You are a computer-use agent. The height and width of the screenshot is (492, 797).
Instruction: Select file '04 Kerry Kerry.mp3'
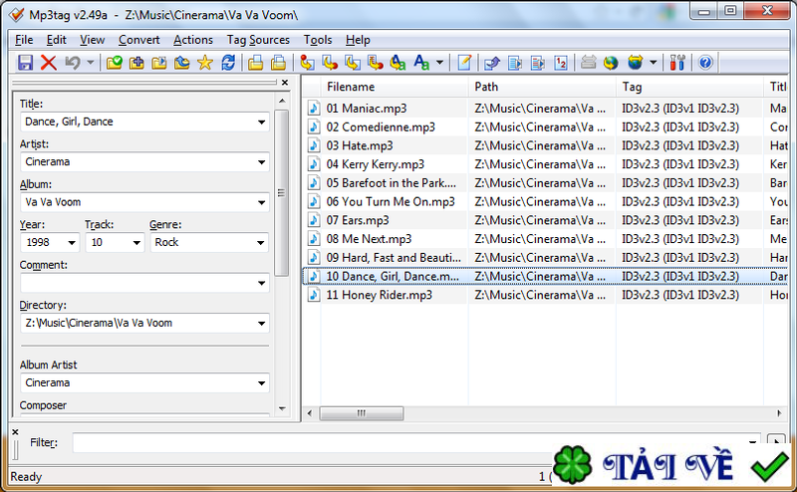[x=376, y=164]
